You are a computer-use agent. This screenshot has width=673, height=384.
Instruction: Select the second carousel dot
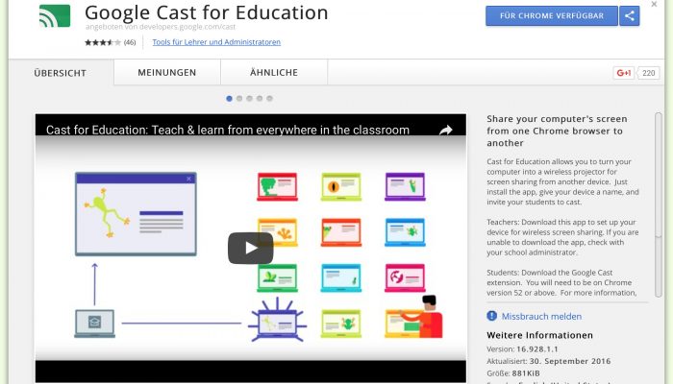tap(239, 99)
